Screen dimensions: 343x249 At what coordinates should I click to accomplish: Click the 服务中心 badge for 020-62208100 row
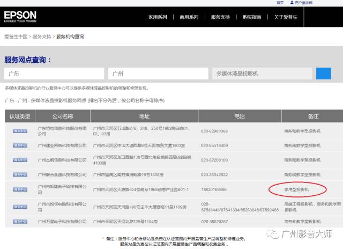20,160
